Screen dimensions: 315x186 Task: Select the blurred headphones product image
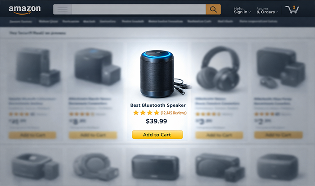tap(218, 69)
